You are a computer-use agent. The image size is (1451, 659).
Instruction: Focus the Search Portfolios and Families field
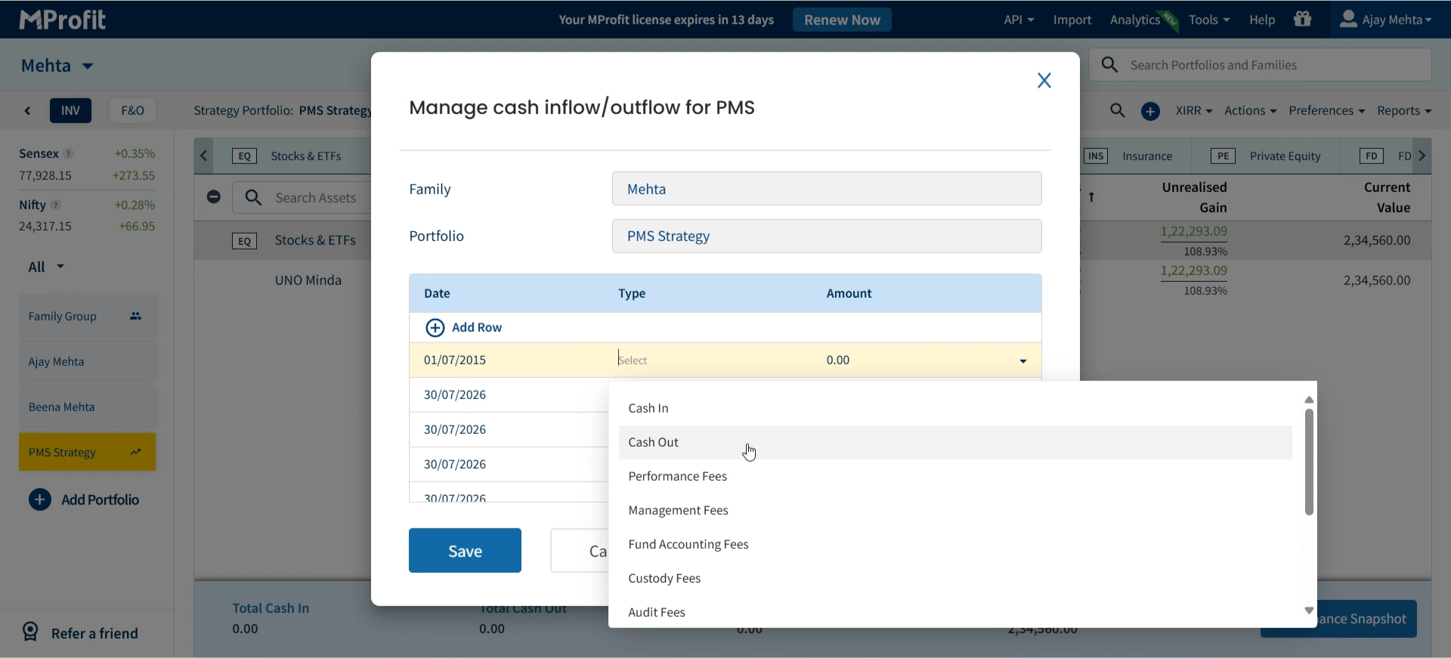(x=1260, y=65)
